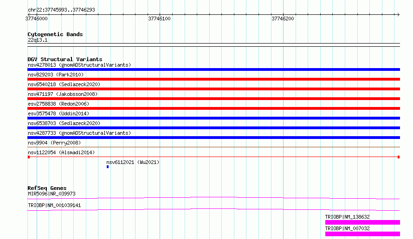
Task: Select nsv4287733 (gnomADStructuralVariants) label
Action: (79, 133)
